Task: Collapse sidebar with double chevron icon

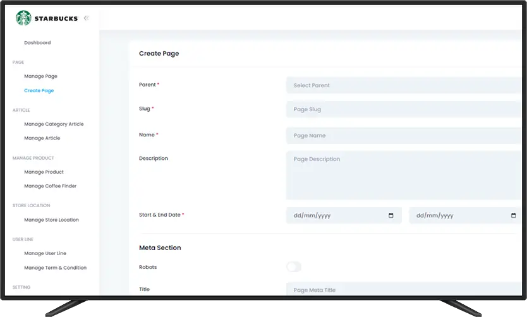Action: point(86,18)
